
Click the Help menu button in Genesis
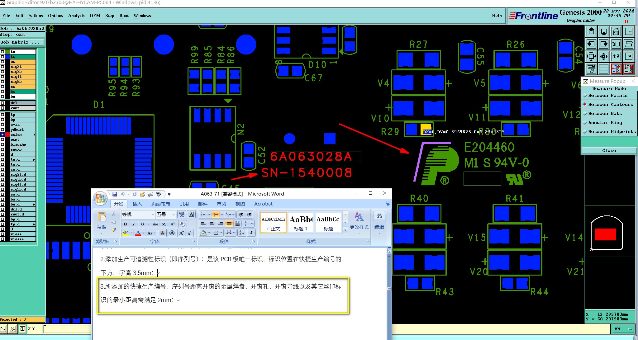point(497,16)
